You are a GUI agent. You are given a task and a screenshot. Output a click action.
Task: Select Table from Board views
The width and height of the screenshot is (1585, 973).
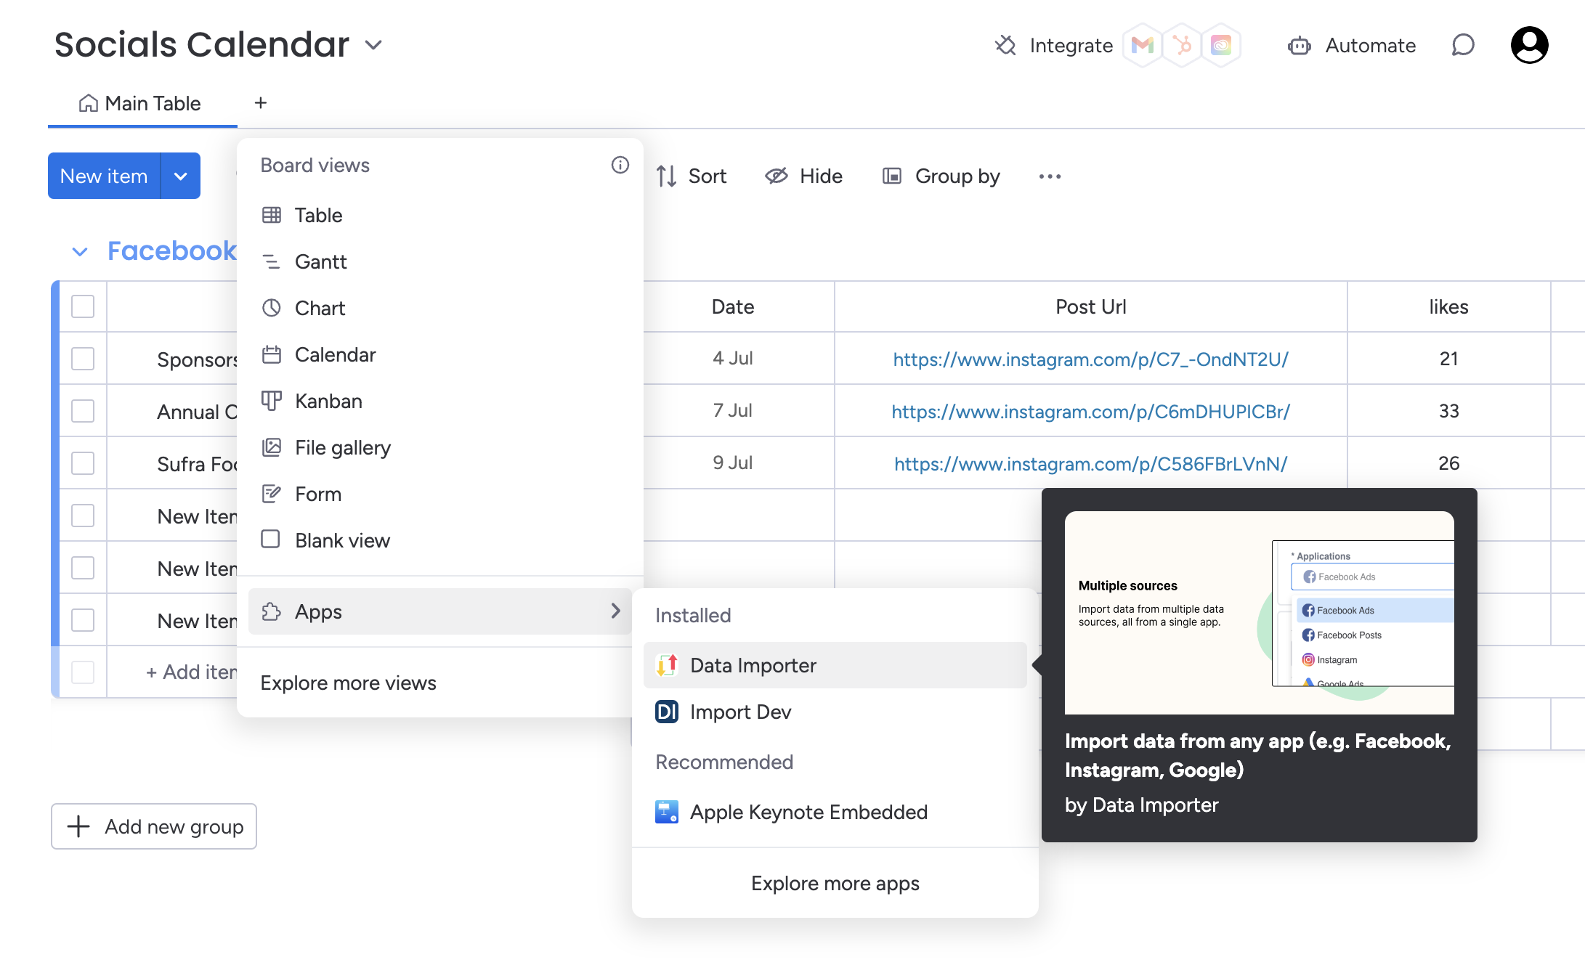(x=440, y=215)
